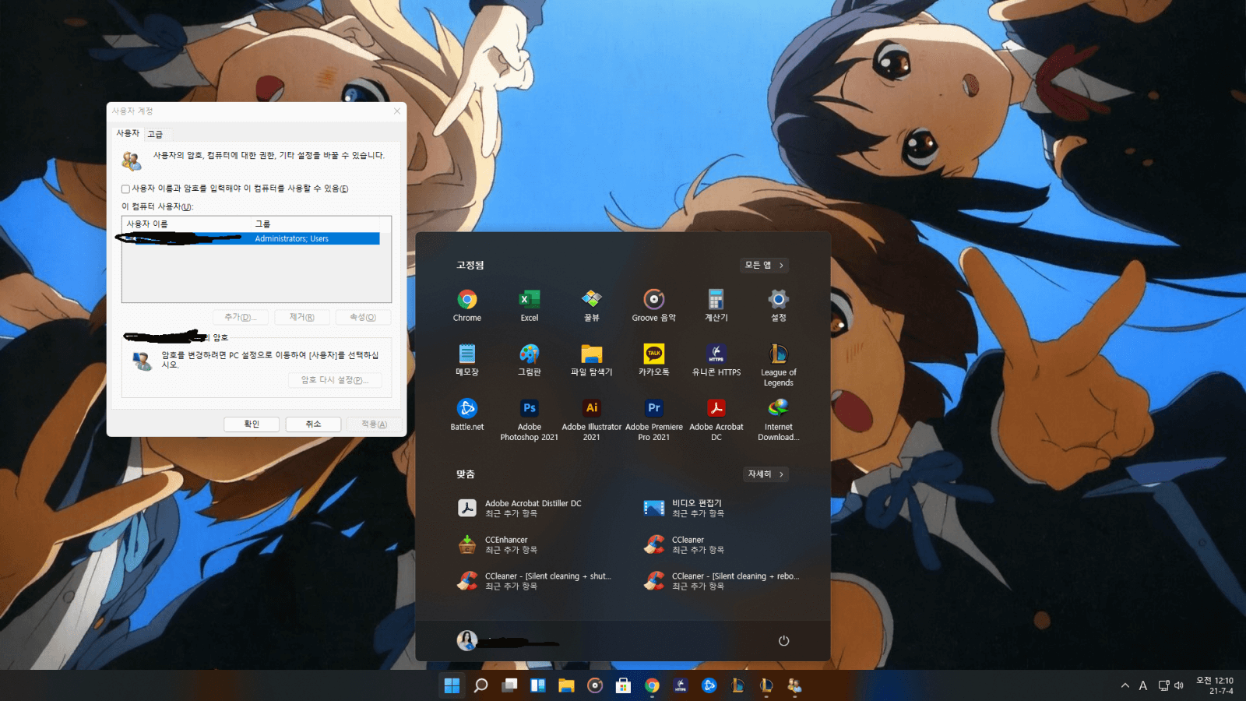Viewport: 1246px width, 701px height.
Task: Launch the 계산기 calculator app
Action: point(716,305)
